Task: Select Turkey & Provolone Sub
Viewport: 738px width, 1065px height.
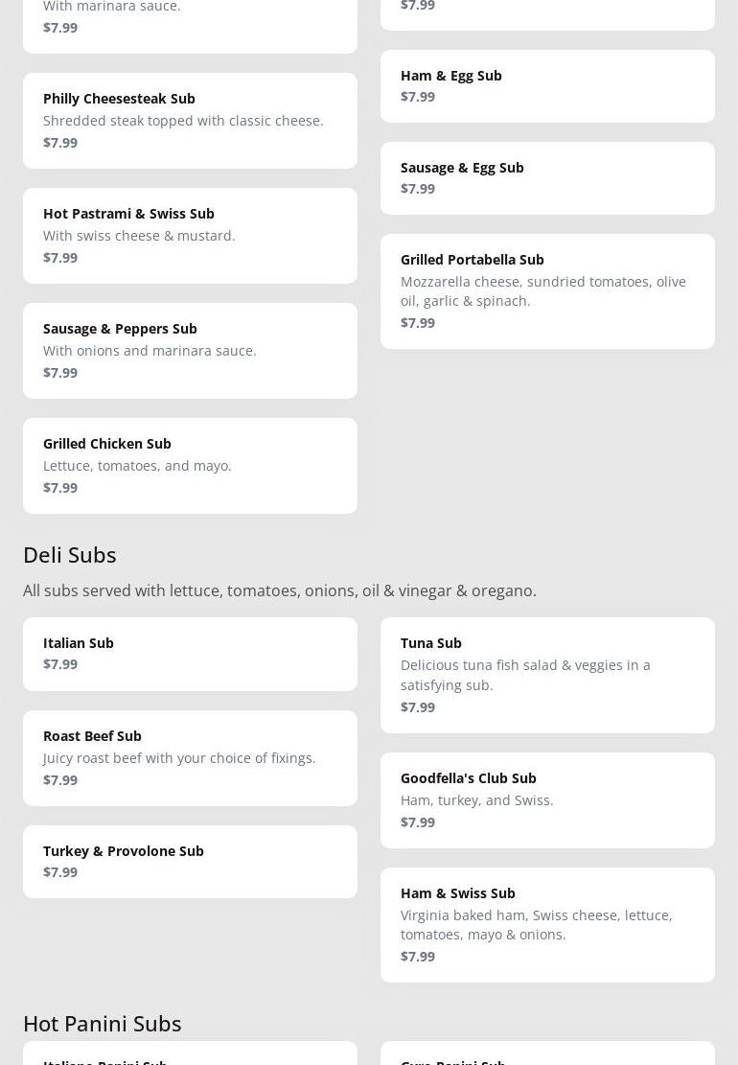Action: (x=190, y=862)
